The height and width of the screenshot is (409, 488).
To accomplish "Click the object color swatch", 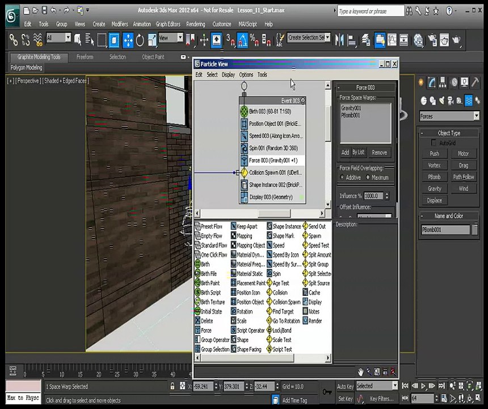I will pyautogui.click(x=474, y=230).
